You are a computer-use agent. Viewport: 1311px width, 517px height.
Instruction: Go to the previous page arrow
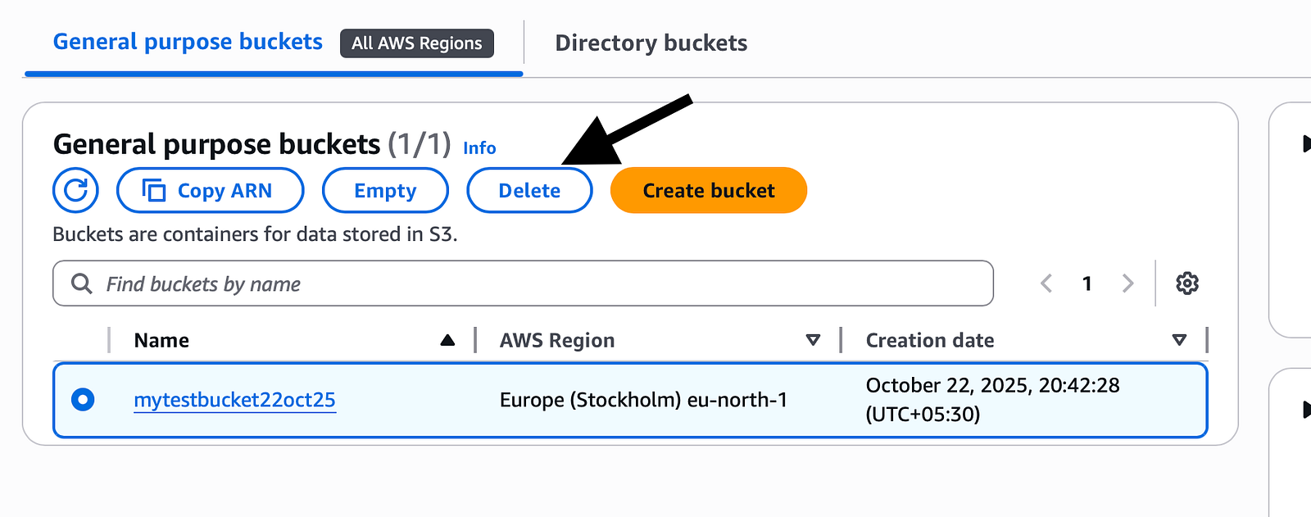[x=1046, y=283]
